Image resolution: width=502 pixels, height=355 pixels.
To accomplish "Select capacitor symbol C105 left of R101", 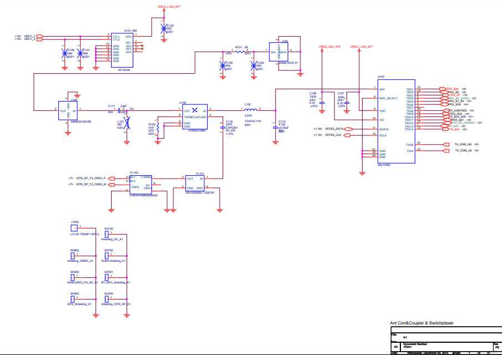I will click(223, 66).
